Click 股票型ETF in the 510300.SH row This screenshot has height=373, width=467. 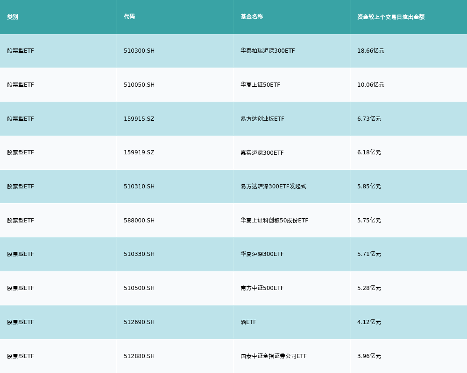(21, 51)
